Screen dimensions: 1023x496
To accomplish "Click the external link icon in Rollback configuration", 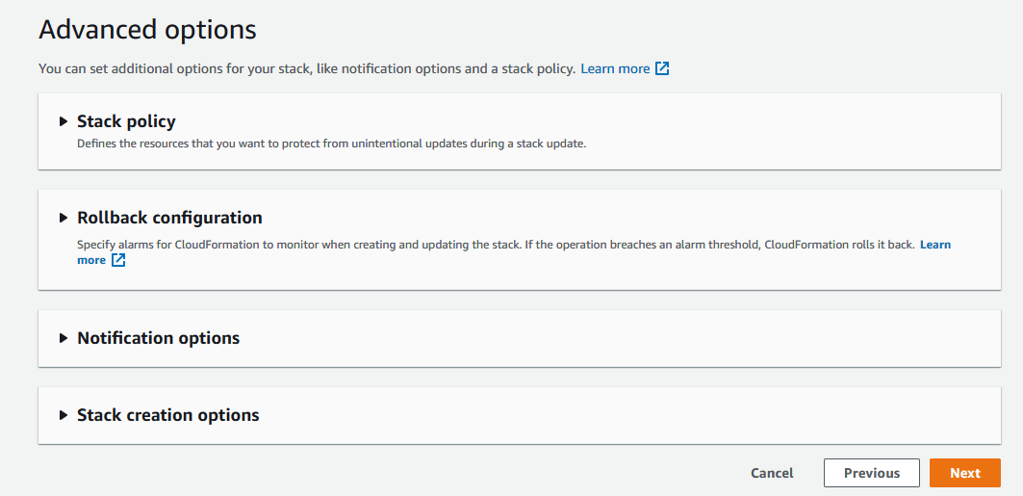I will [118, 260].
